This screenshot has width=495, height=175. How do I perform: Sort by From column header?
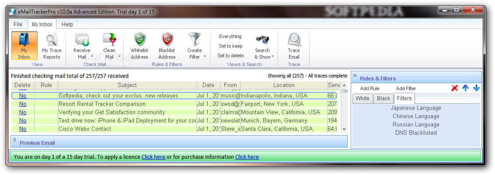(230, 85)
